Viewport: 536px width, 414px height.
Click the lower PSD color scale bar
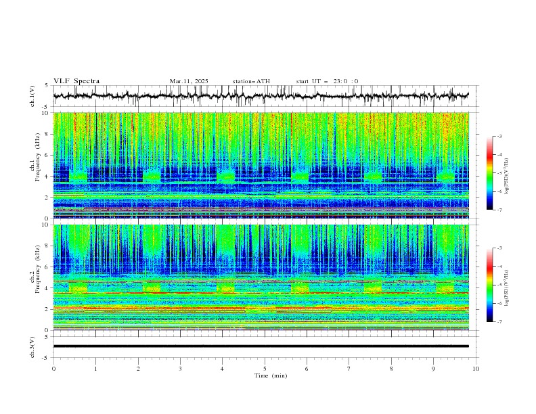pos(490,285)
